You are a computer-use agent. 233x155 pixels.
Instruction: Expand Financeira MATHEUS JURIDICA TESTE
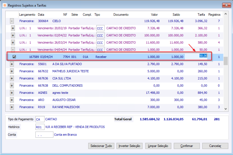[12, 71]
